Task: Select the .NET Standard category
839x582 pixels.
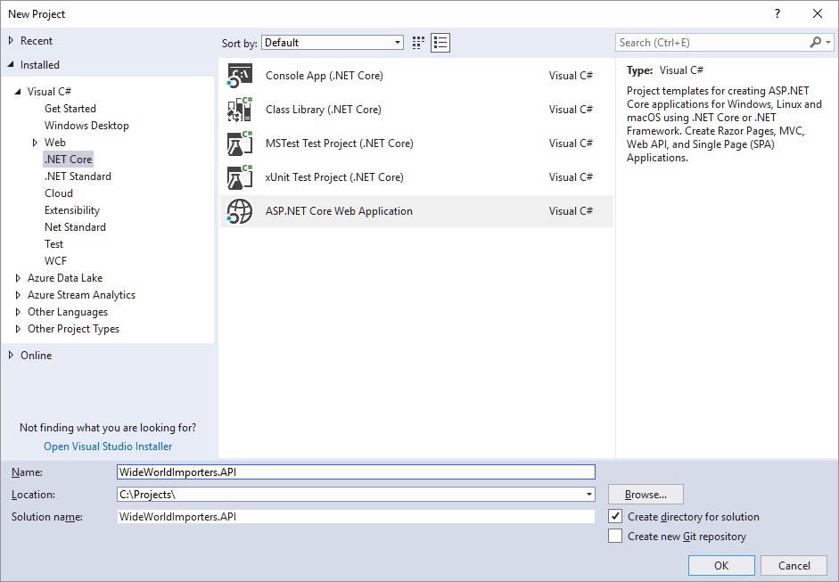Action: pos(78,176)
